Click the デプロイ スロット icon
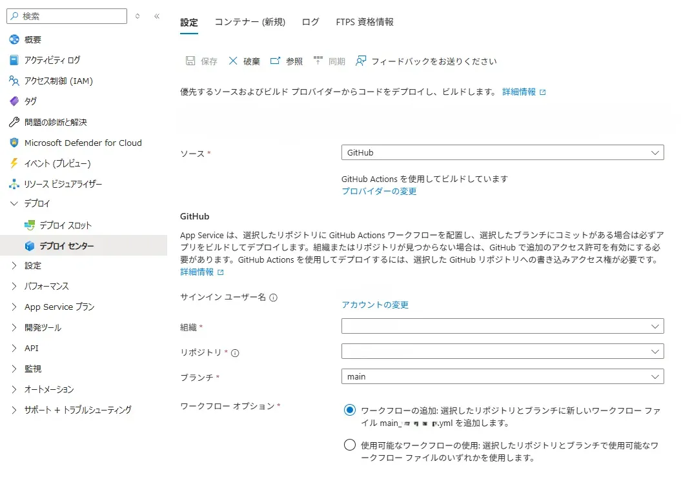 pyautogui.click(x=30, y=225)
